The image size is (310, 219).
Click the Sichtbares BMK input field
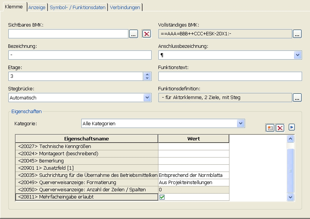68,34
